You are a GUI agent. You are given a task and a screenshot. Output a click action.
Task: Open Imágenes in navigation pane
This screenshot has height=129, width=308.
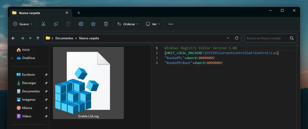pyautogui.click(x=26, y=100)
